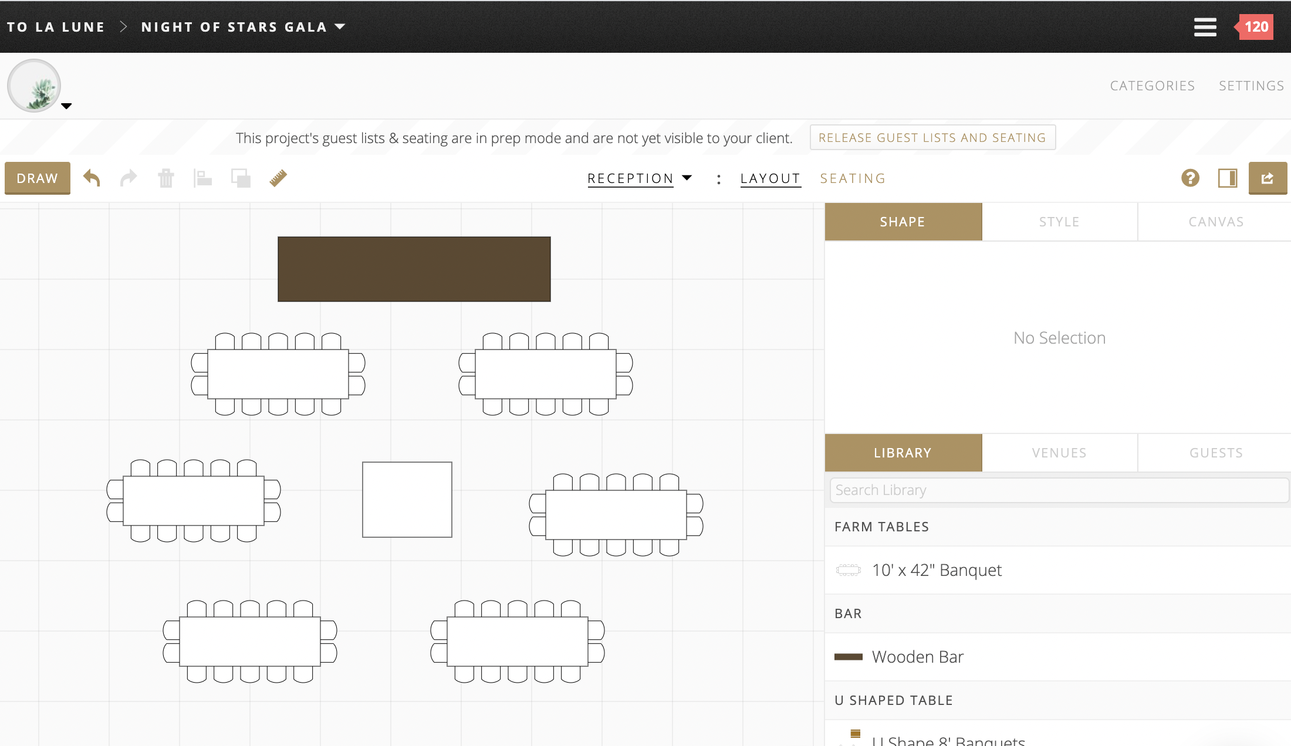Select the Redo icon
The height and width of the screenshot is (746, 1291).
[x=129, y=178]
